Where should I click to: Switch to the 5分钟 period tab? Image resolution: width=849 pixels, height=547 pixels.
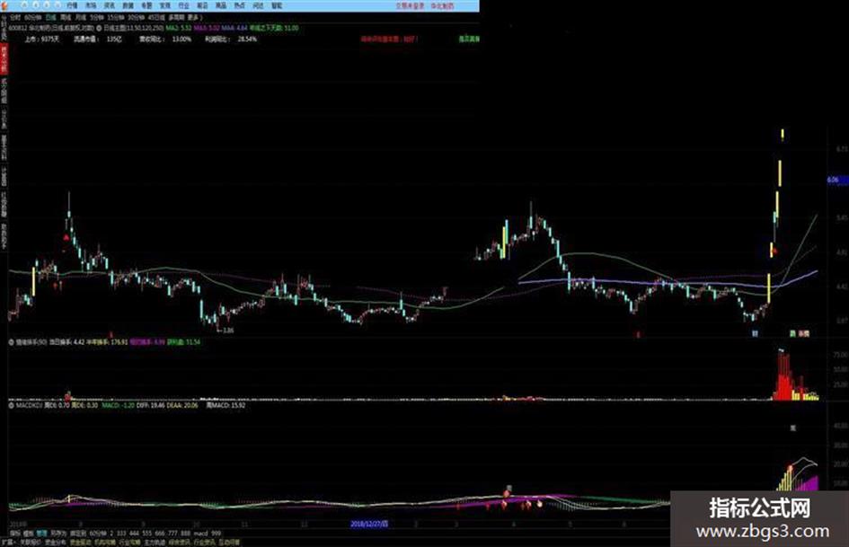click(x=96, y=17)
